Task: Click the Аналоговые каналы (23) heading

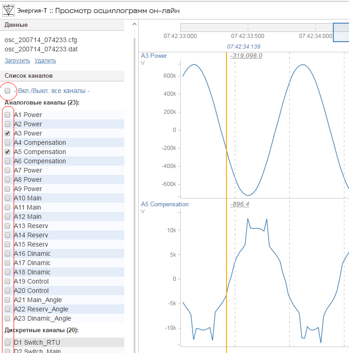Action: click(42, 103)
